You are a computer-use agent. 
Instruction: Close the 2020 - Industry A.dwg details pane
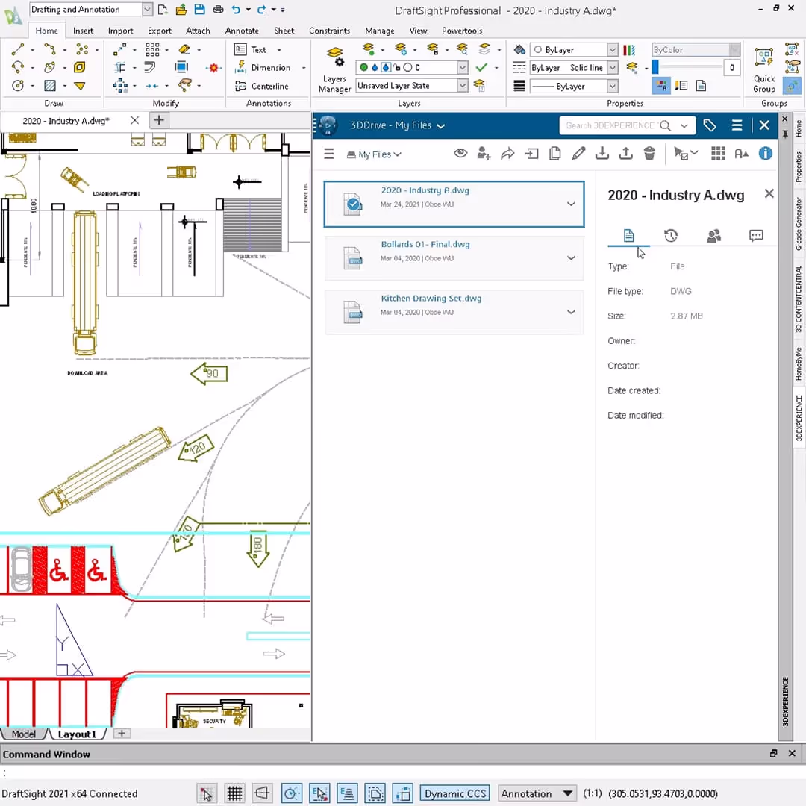pos(769,194)
